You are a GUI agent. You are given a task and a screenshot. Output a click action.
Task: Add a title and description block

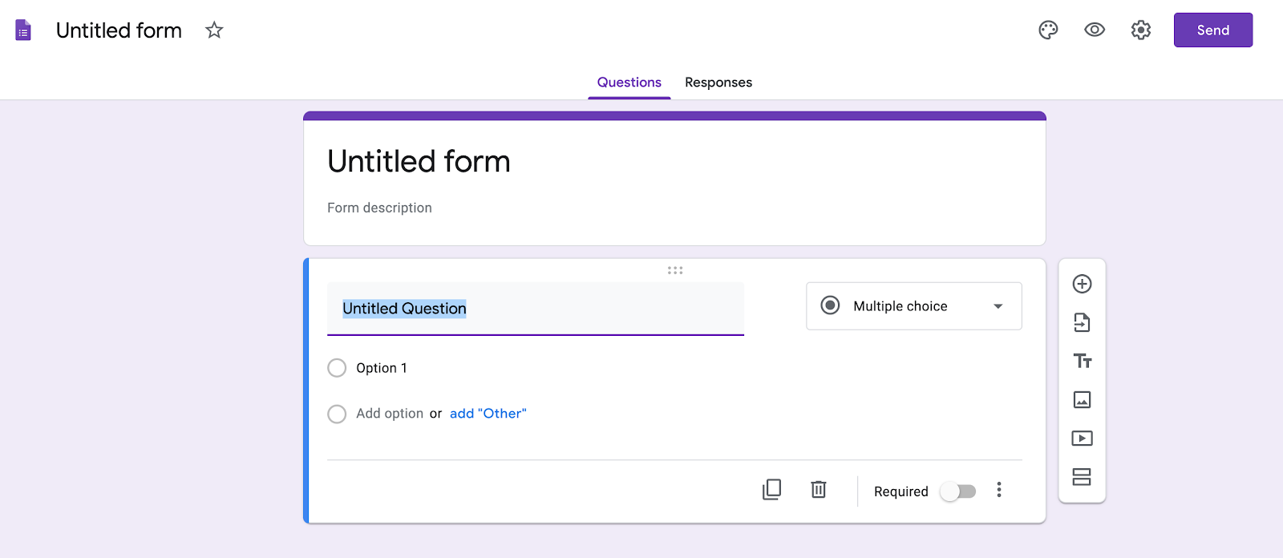pyautogui.click(x=1082, y=361)
